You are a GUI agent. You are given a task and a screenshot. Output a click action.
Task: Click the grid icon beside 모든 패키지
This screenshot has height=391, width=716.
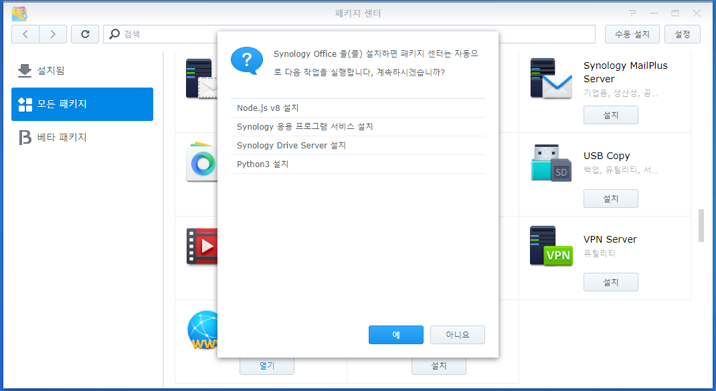[25, 104]
